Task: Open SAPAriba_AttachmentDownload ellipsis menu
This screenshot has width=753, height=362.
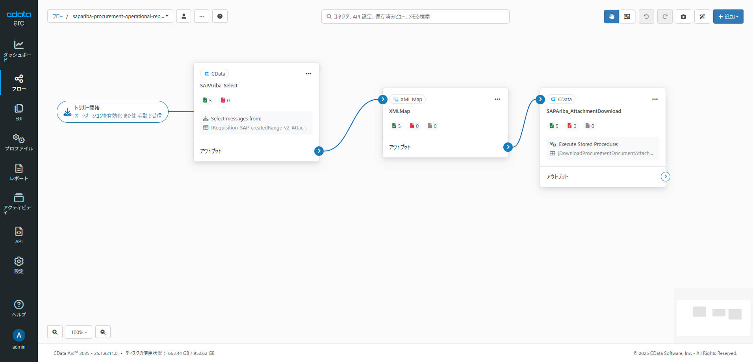Action: (x=655, y=99)
